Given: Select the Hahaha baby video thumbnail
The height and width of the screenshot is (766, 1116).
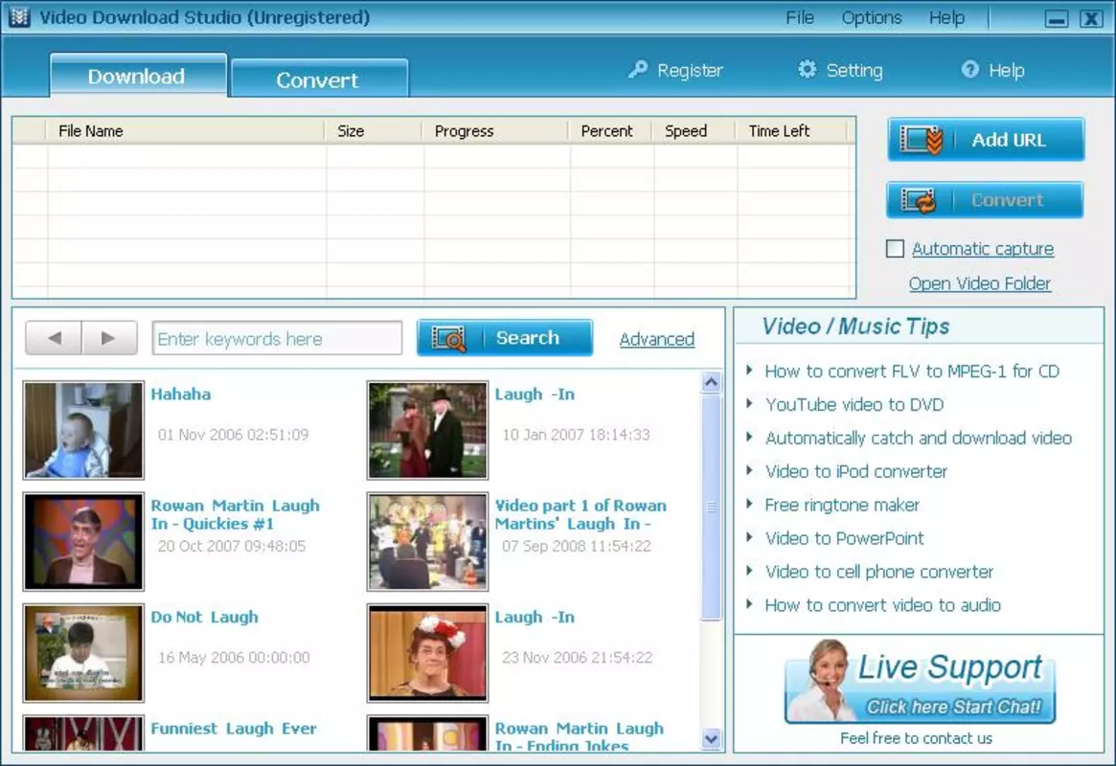Looking at the screenshot, I should pos(83,430).
